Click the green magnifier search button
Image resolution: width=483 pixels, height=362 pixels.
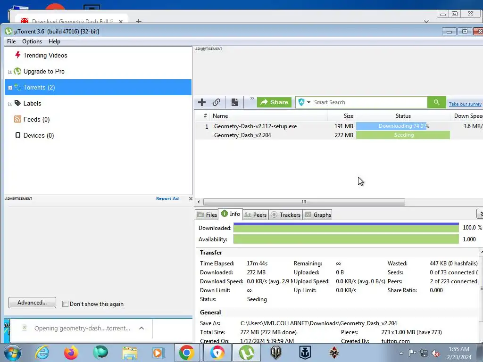click(436, 102)
